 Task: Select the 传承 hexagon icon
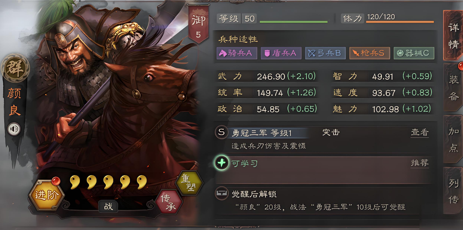coord(169,202)
